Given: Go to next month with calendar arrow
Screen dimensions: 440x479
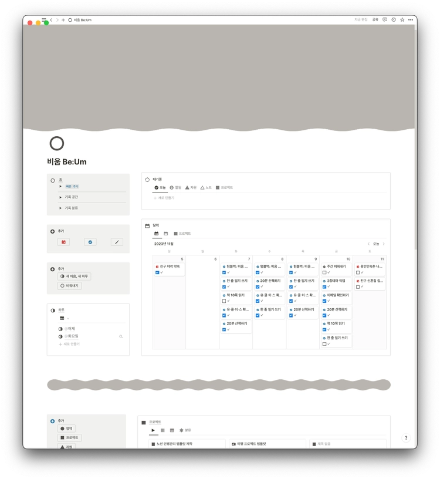Looking at the screenshot, I should [384, 244].
